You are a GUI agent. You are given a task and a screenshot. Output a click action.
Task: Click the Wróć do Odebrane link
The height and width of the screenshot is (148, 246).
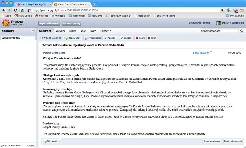[x=50, y=38]
